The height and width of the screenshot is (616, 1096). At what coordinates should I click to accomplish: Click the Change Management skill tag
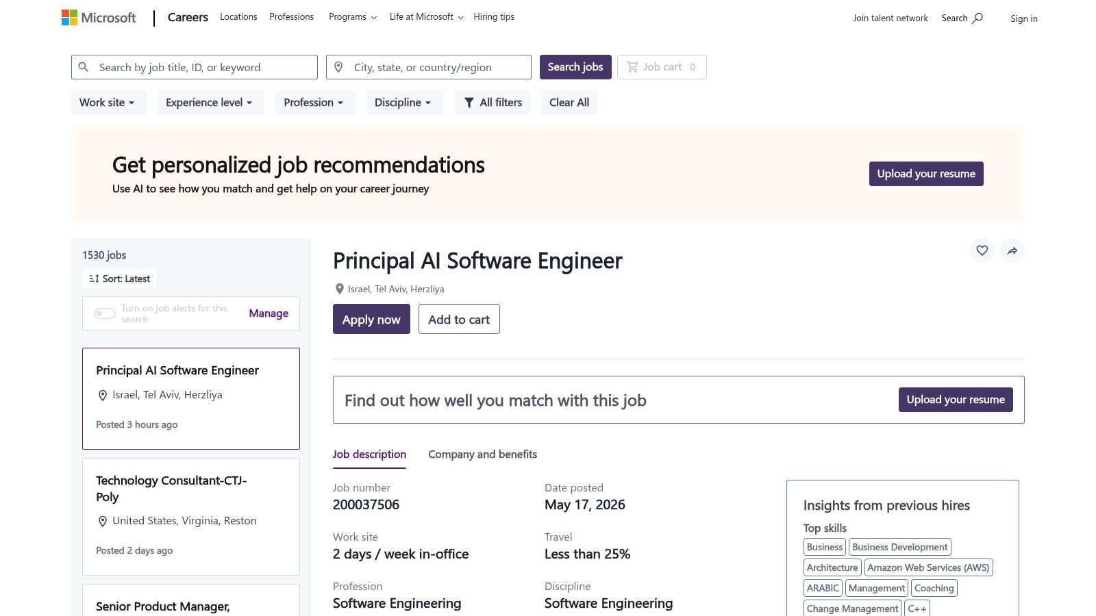coord(853,608)
